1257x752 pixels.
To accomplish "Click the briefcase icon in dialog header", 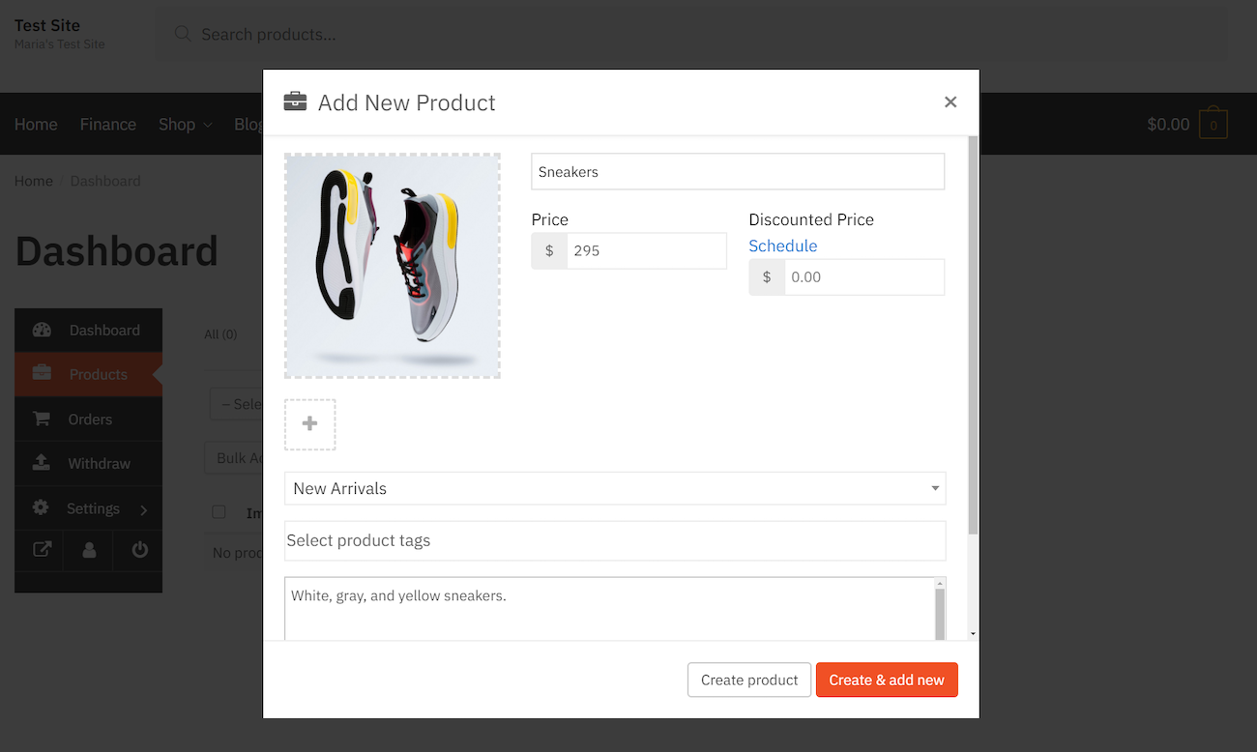I will pos(295,101).
